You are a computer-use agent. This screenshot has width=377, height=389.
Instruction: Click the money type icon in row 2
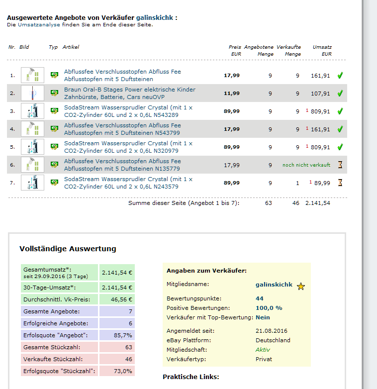point(54,93)
